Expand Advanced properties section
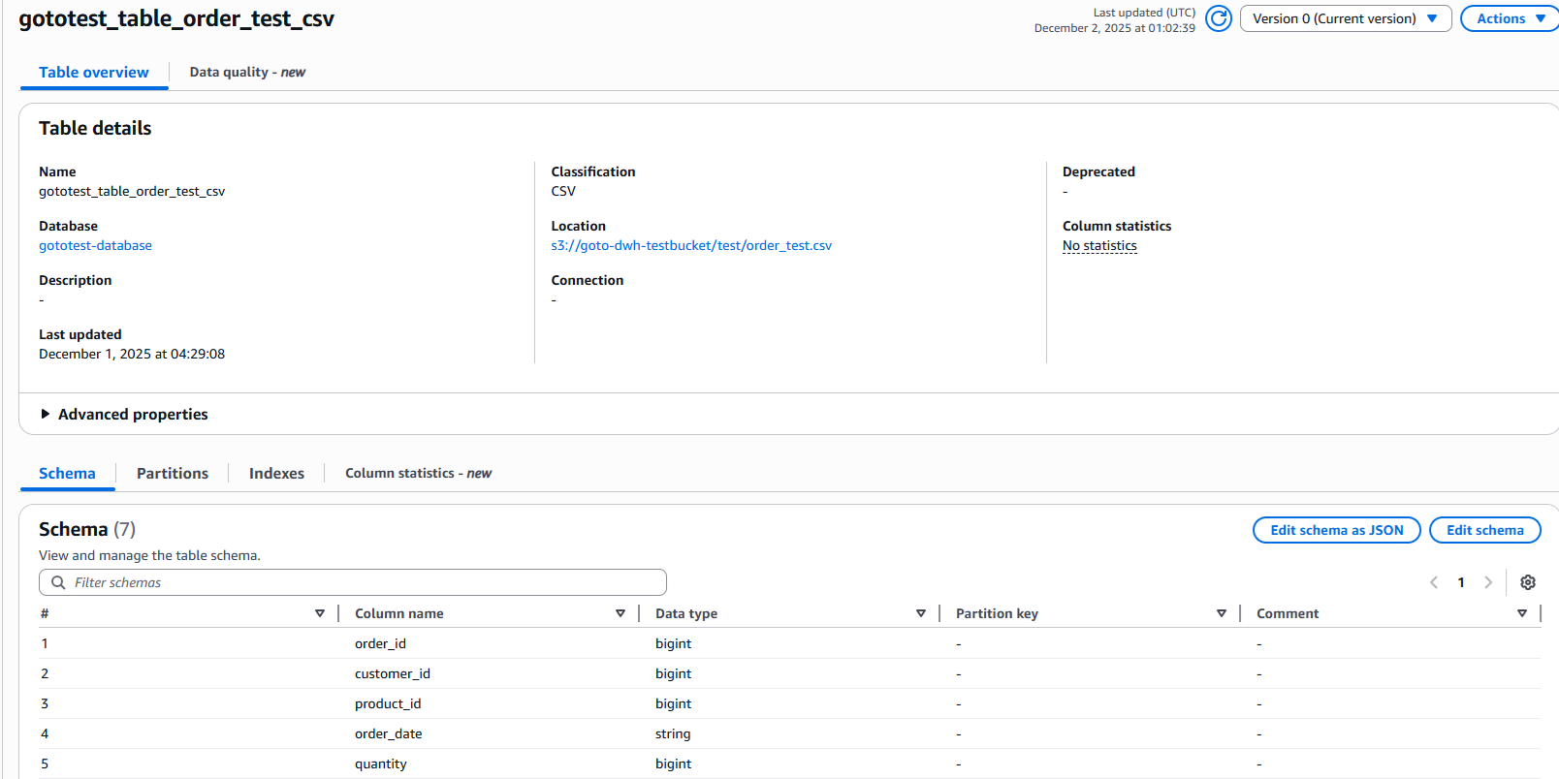Image resolution: width=1559 pixels, height=779 pixels. point(123,414)
